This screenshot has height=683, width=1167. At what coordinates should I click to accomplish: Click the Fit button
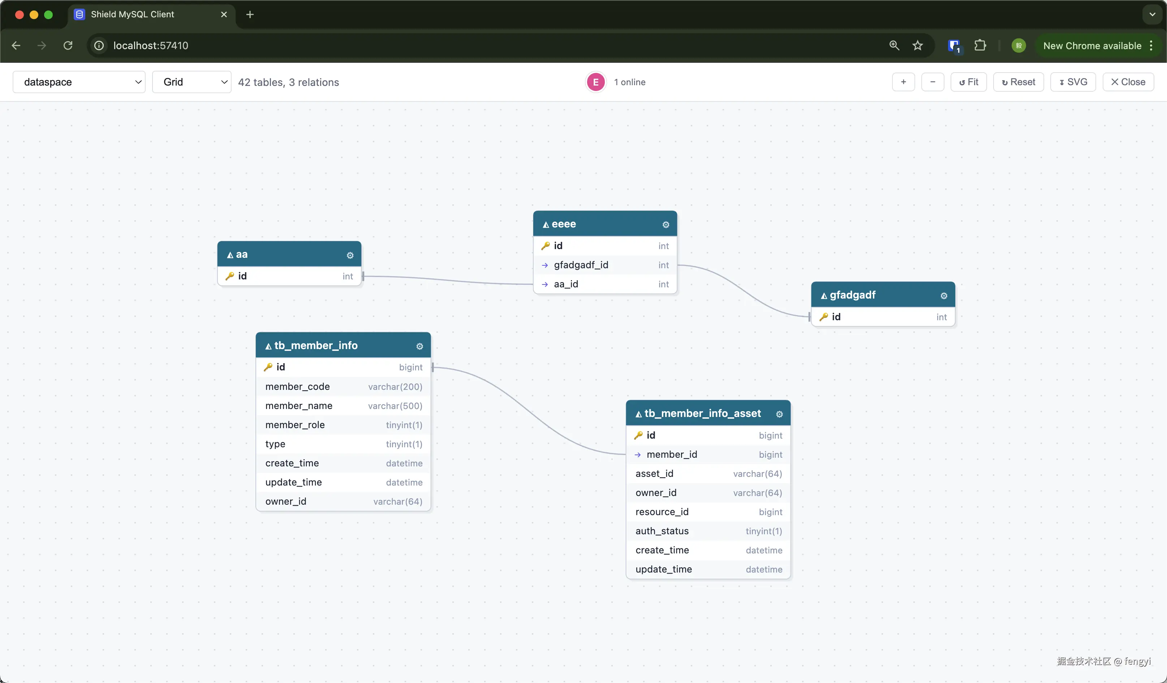[968, 82]
